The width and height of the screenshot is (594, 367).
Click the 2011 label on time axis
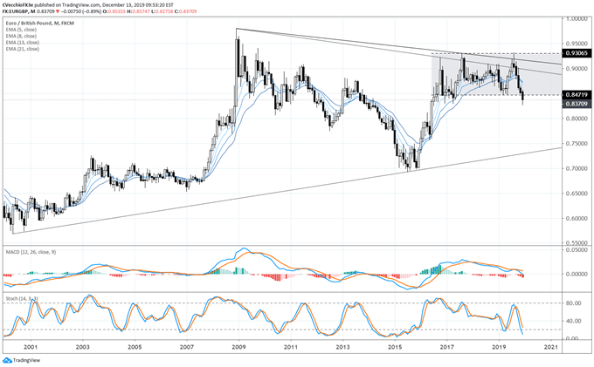291,347
